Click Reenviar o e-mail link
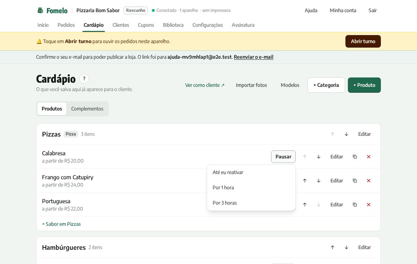417x264 pixels. 254,57
